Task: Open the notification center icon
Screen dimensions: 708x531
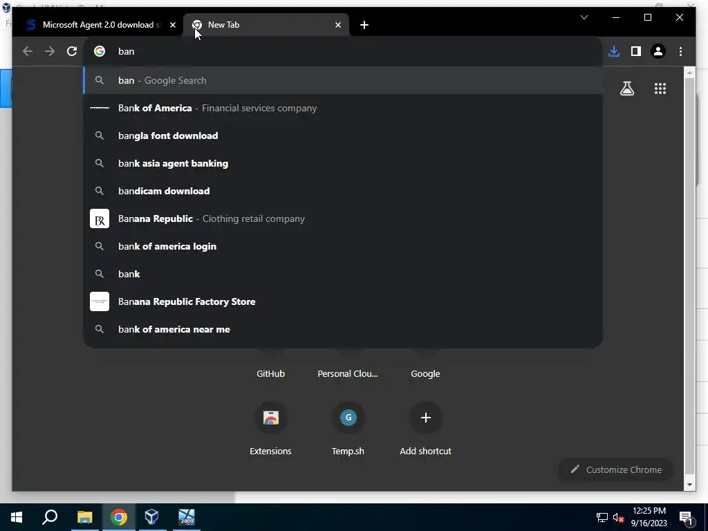Action: tap(687, 517)
